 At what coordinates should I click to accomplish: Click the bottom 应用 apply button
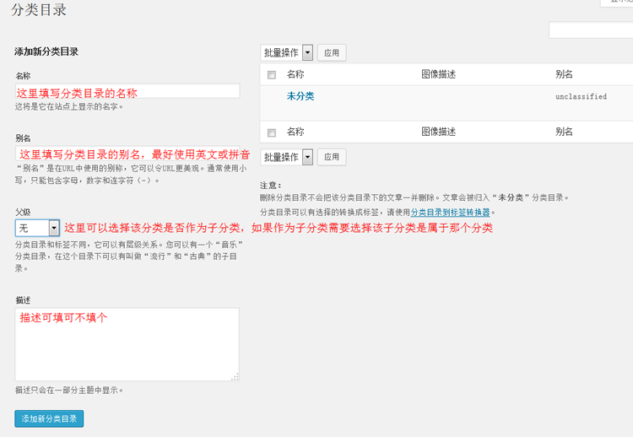point(332,157)
